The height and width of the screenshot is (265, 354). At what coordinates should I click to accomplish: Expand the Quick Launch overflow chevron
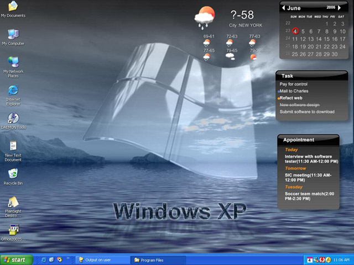(67, 258)
